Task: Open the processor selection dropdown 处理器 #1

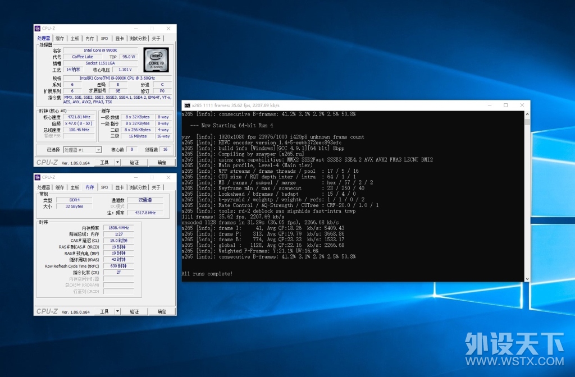Action: (x=83, y=150)
